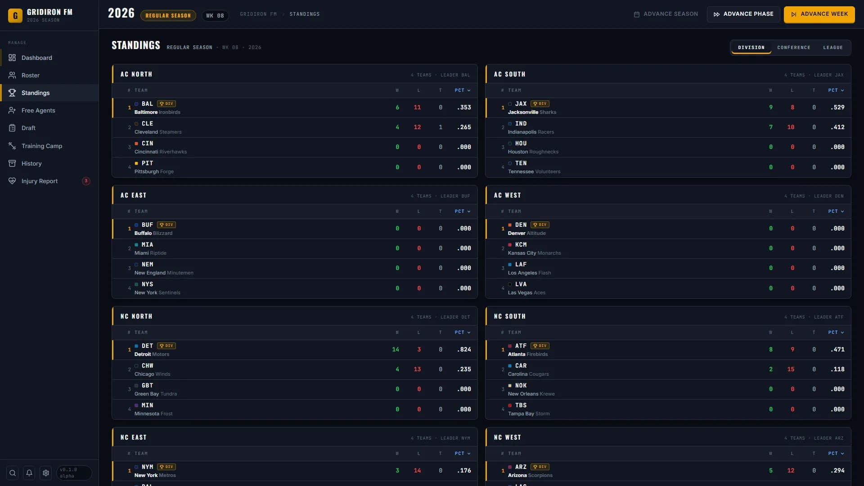Screen dimensions: 864x486
Task: Open the settings gear icon
Action: [46, 473]
